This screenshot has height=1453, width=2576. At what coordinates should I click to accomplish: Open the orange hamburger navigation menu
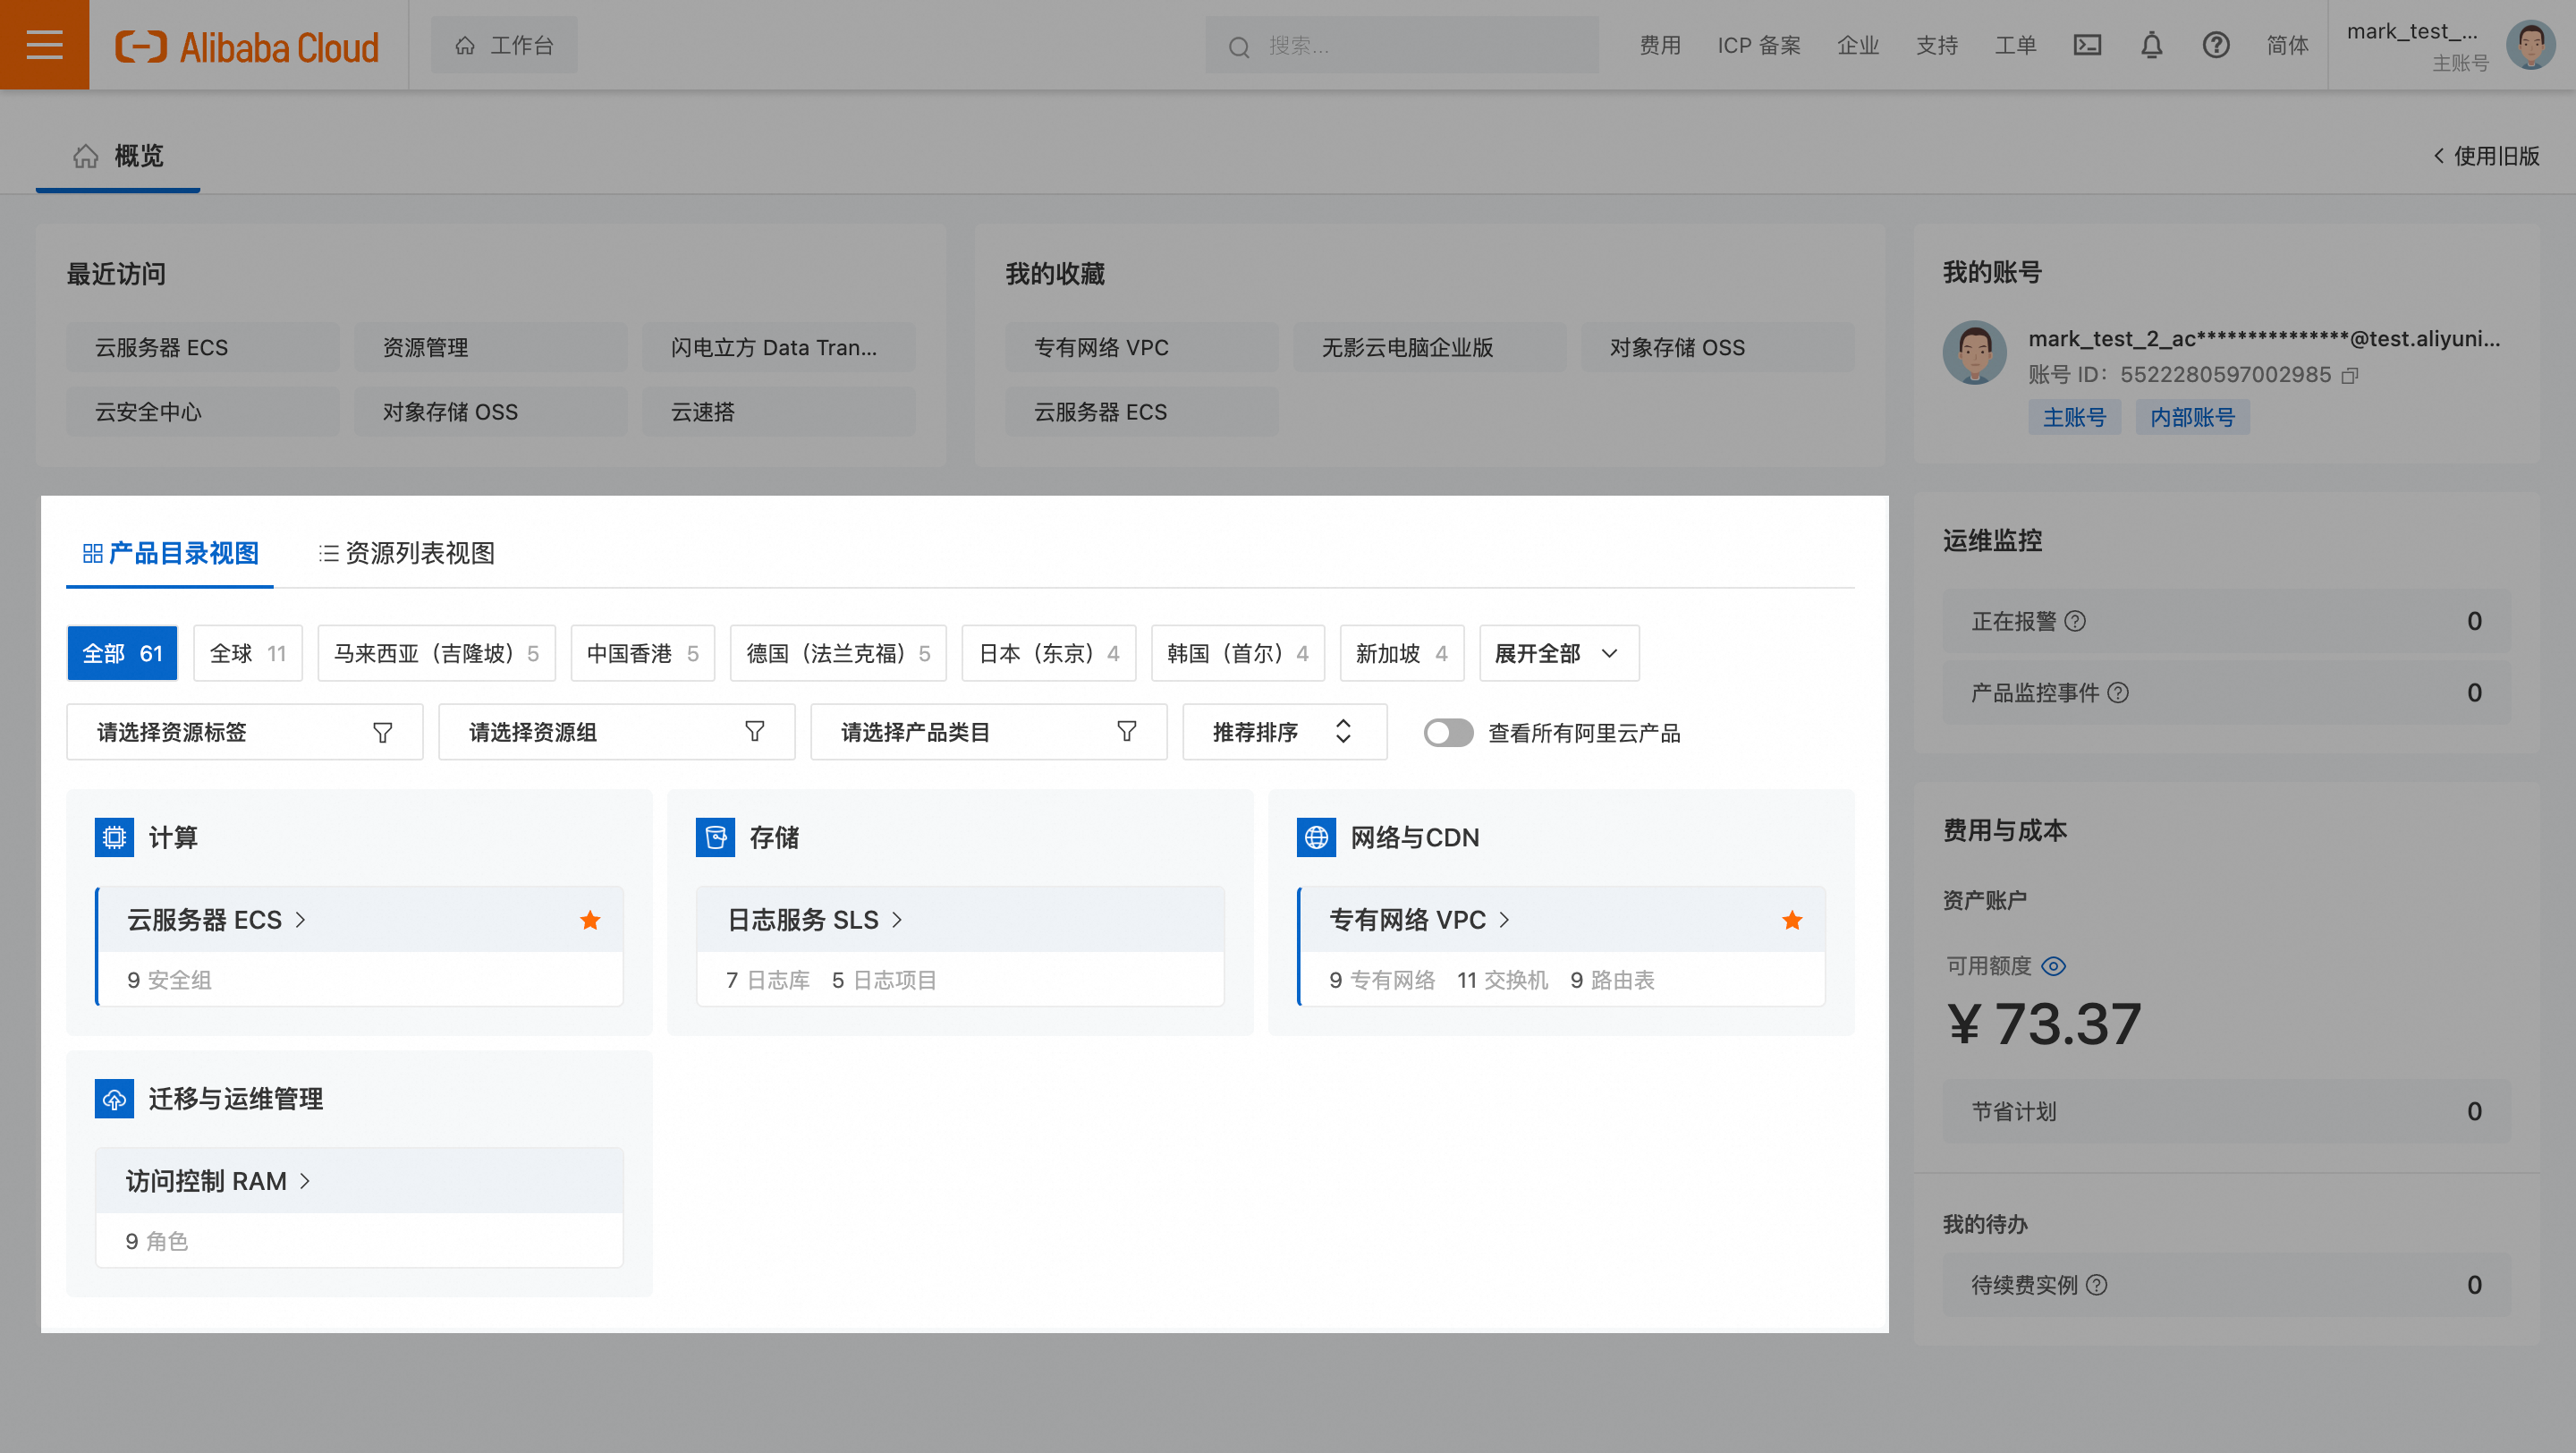(x=44, y=45)
